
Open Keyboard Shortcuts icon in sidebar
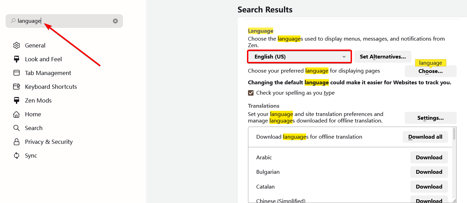(17, 87)
